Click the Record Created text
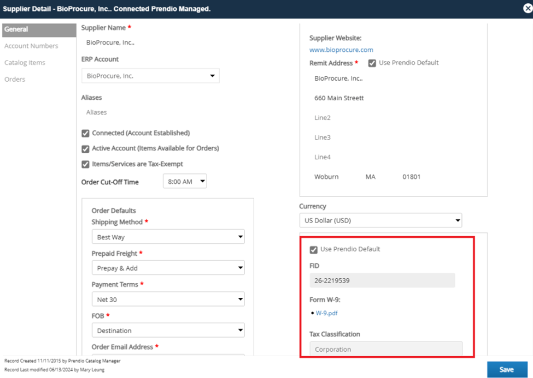The width and height of the screenshot is (533, 378). click(x=62, y=361)
